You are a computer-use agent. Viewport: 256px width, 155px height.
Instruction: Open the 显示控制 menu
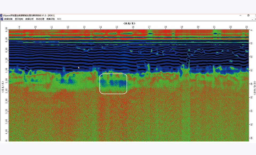[19, 19]
